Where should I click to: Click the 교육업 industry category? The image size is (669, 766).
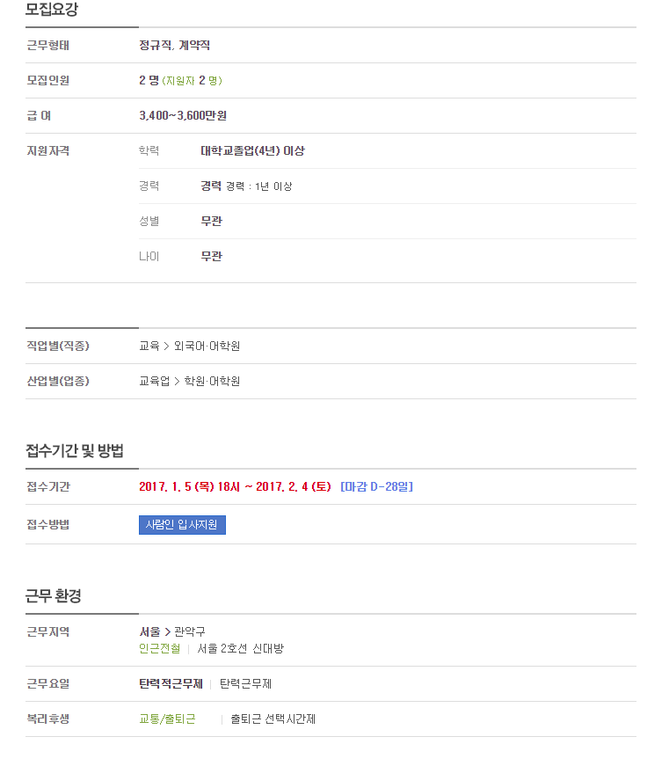pos(155,381)
